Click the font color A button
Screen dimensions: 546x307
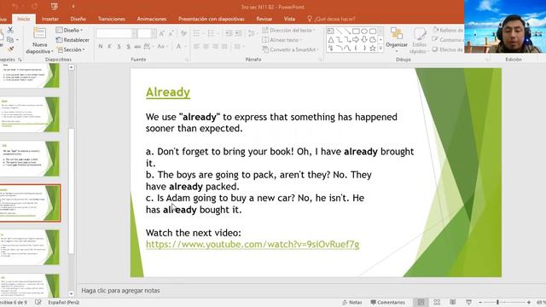point(178,46)
